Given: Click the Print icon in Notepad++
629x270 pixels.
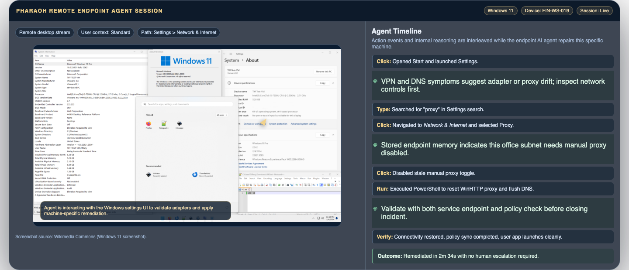Looking at the screenshot, I should coord(262,185).
